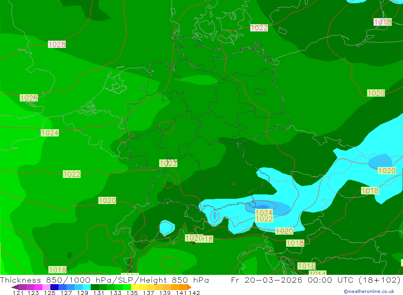The width and height of the screenshot is (403, 295).
Task: Click the (18+102) forecast run text
Action: (x=379, y=280)
